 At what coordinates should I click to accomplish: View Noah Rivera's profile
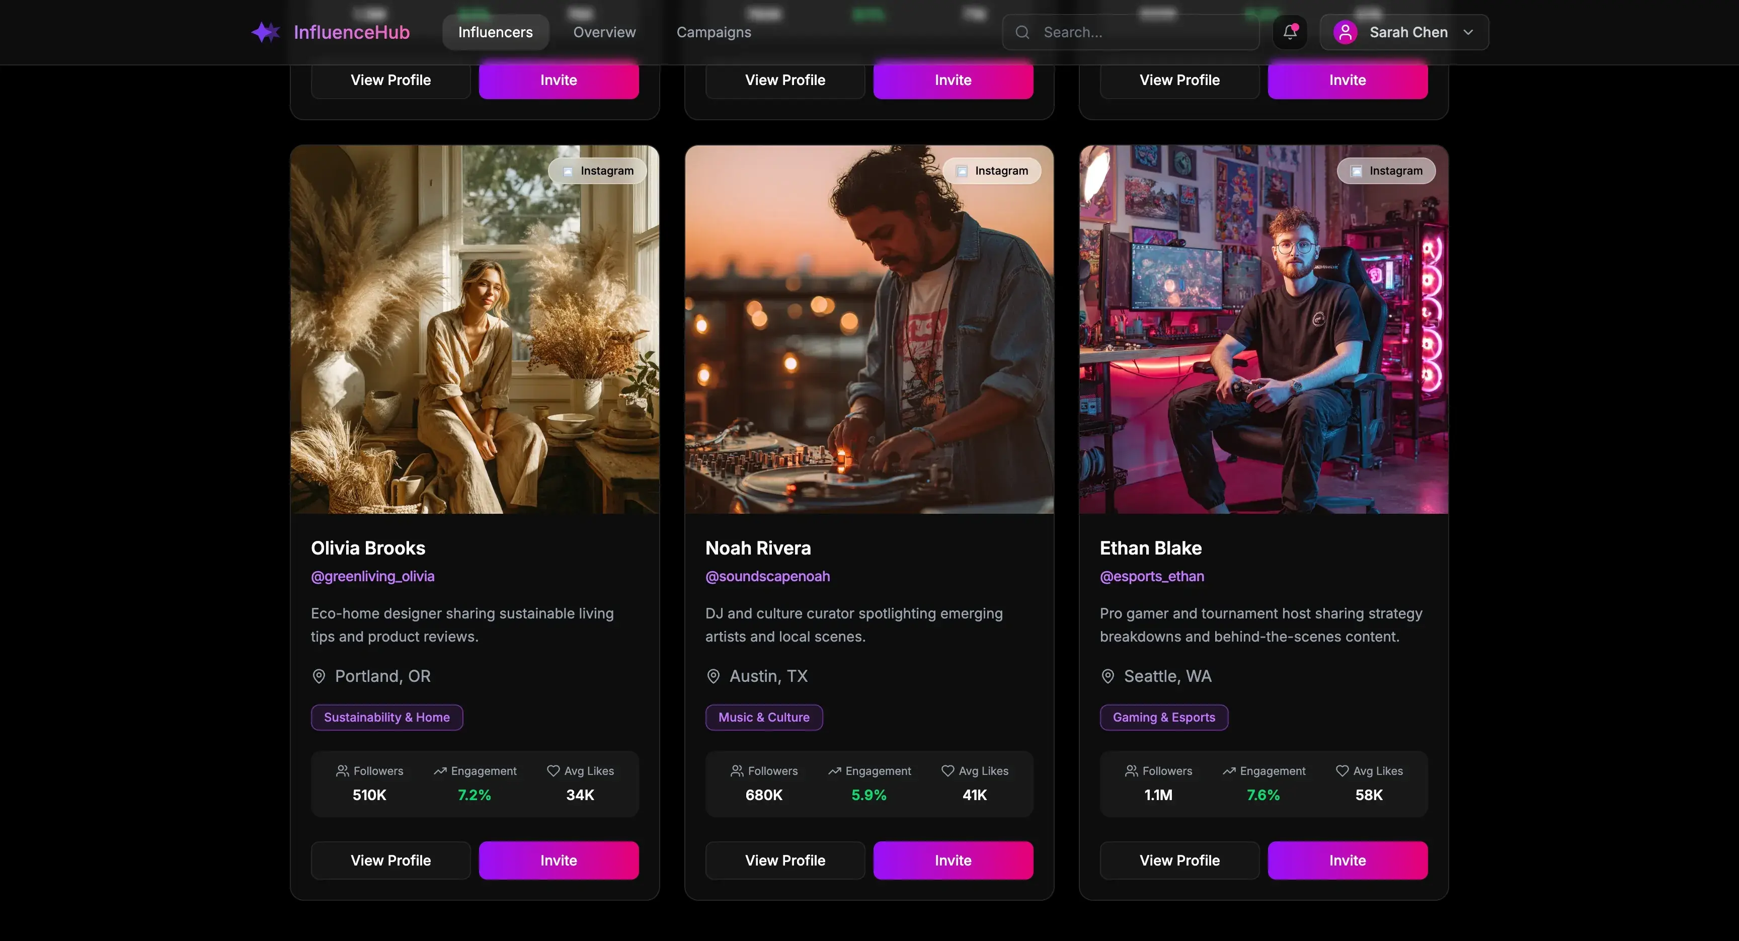[x=784, y=860]
